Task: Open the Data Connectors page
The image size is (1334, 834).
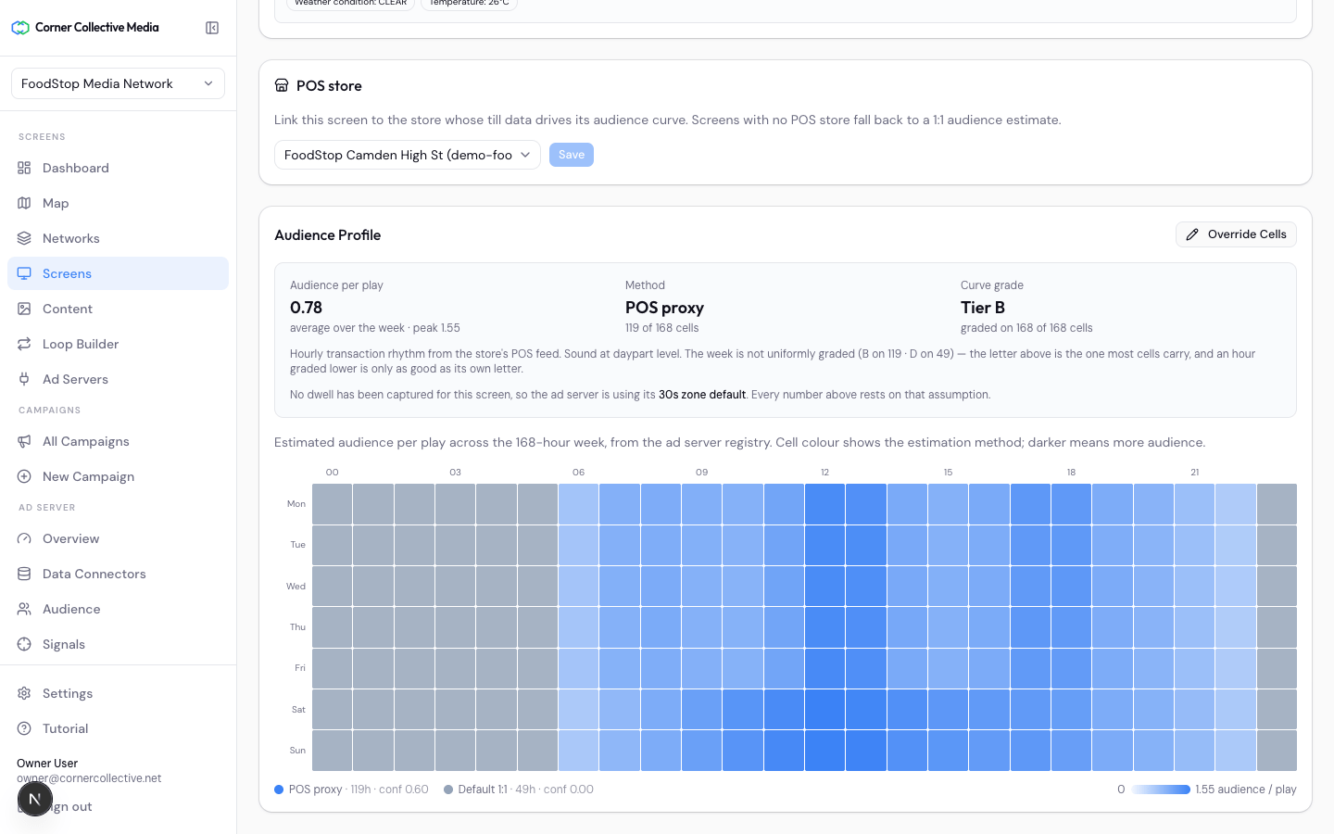Action: 118,574
